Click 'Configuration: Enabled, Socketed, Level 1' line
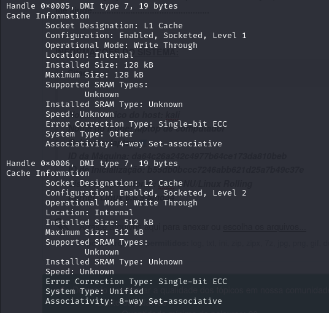The width and height of the screenshot is (329, 313). [146, 36]
